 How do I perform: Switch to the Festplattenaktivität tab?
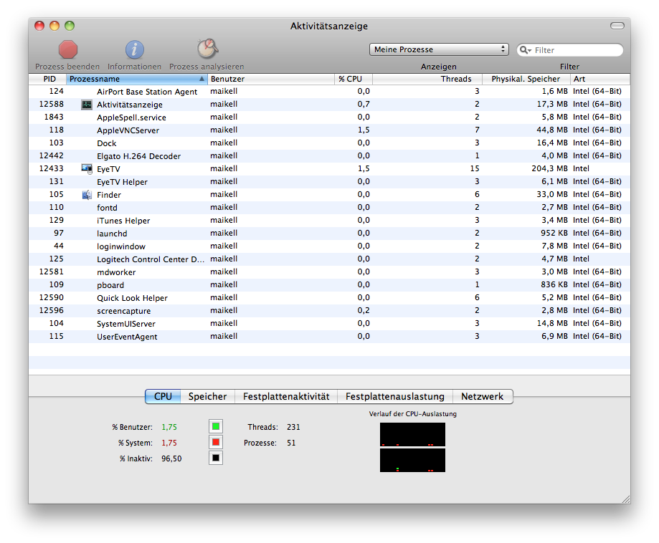285,396
